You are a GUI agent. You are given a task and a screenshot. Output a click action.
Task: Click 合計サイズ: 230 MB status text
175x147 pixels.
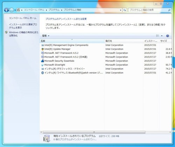pyautogui.click(x=109, y=136)
